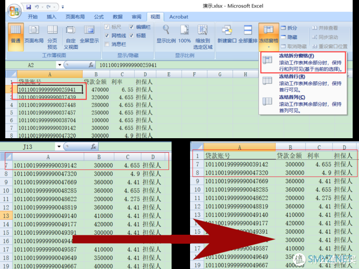Viewport: 359px width, 269px height.
Task: Choose 冻结首列(C) freeze first column
Action: tap(303, 104)
